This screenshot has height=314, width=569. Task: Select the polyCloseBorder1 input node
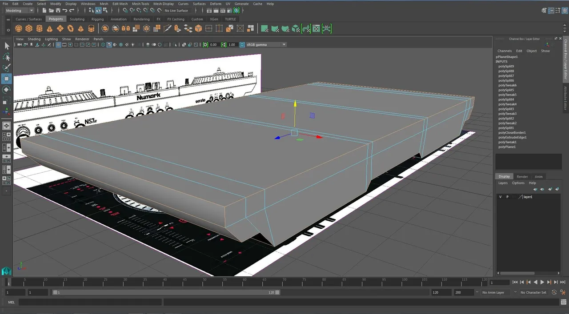512,132
